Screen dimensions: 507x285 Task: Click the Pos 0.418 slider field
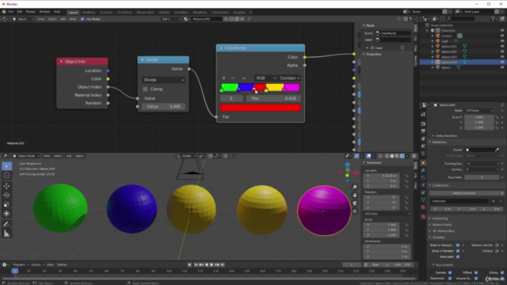pyautogui.click(x=273, y=98)
